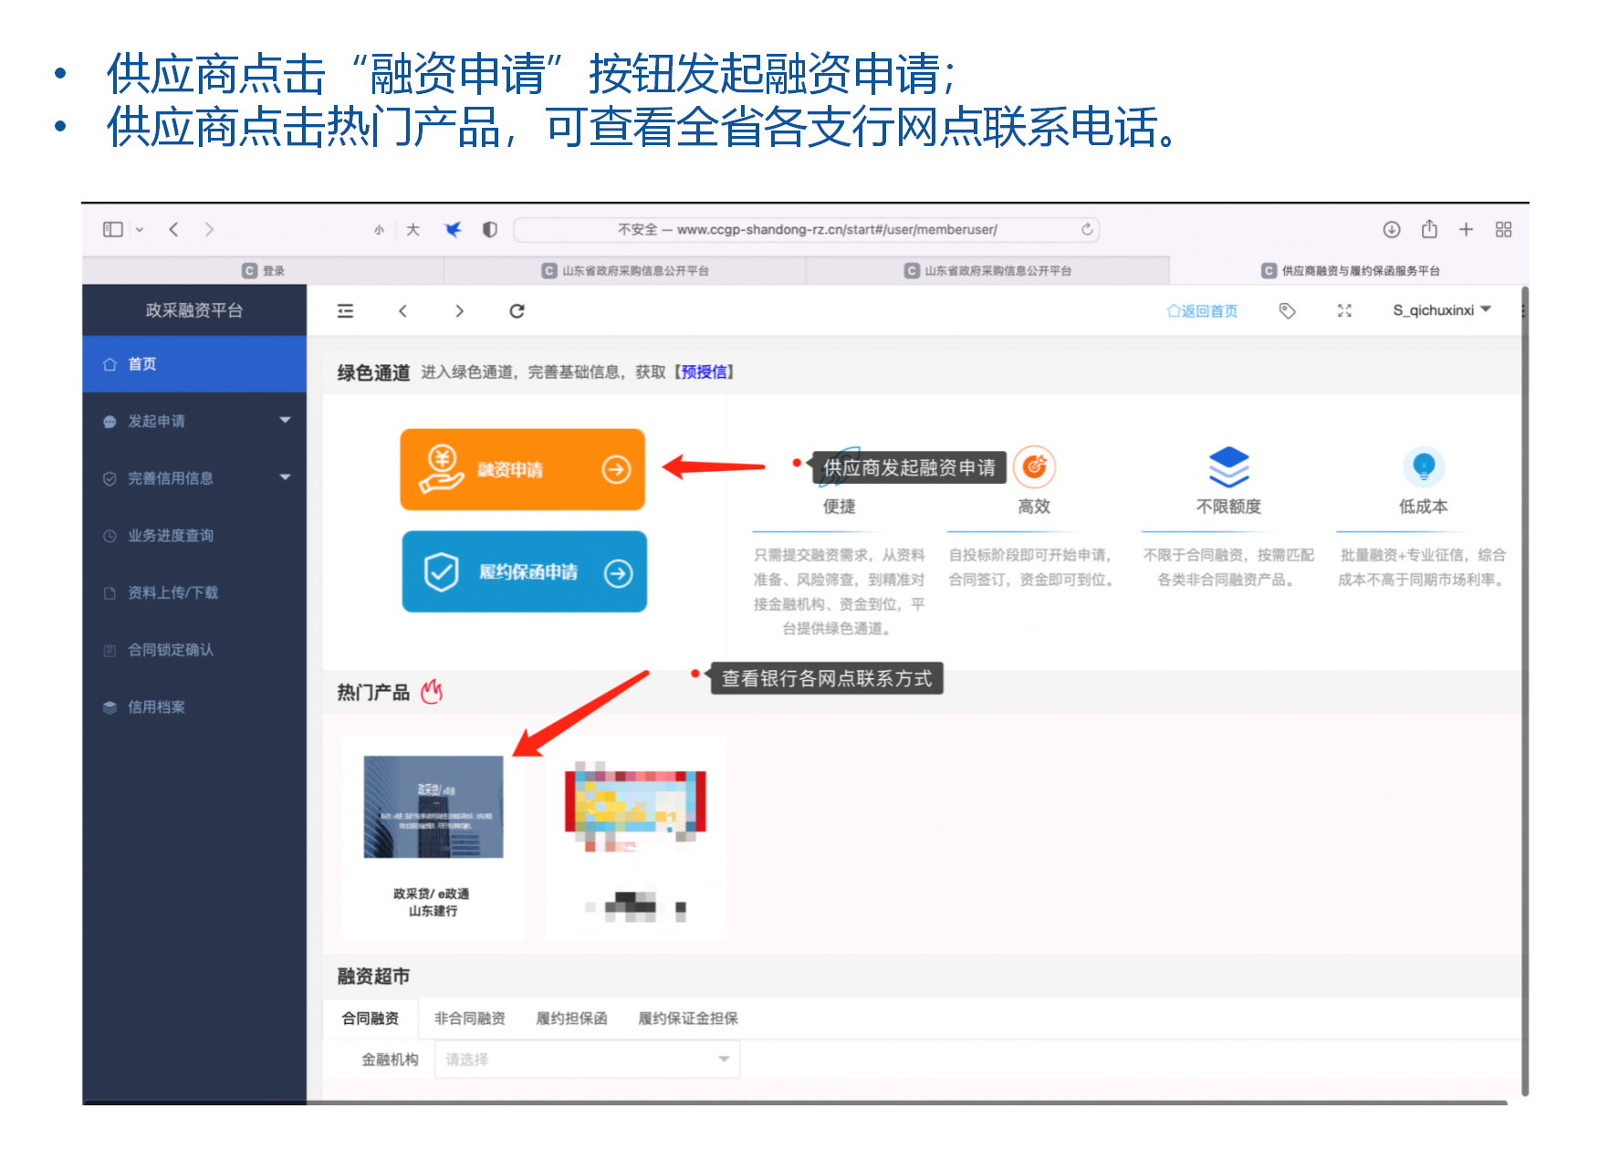Click the small text size button
The height and width of the screenshot is (1161, 1608).
coord(380,230)
